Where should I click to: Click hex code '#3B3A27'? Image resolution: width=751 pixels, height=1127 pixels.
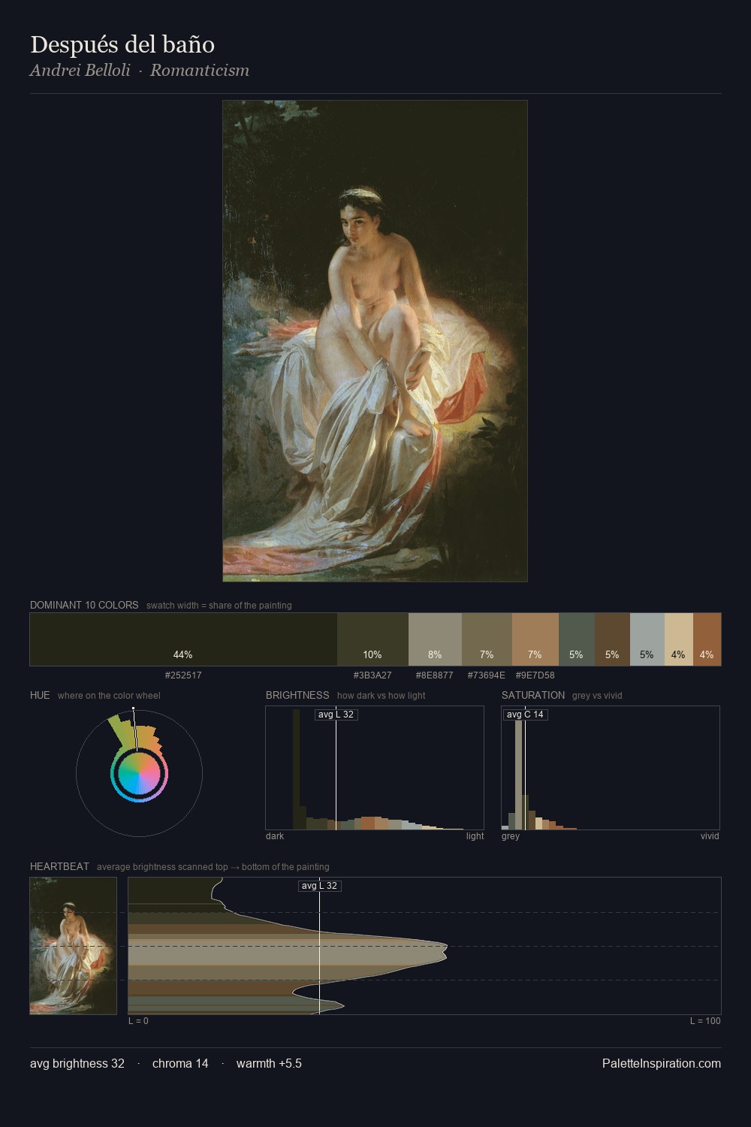(x=372, y=675)
